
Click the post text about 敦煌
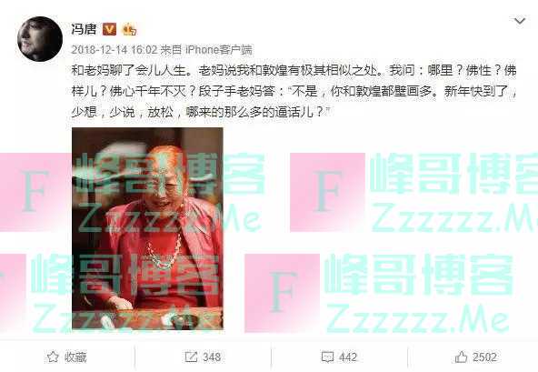(294, 91)
